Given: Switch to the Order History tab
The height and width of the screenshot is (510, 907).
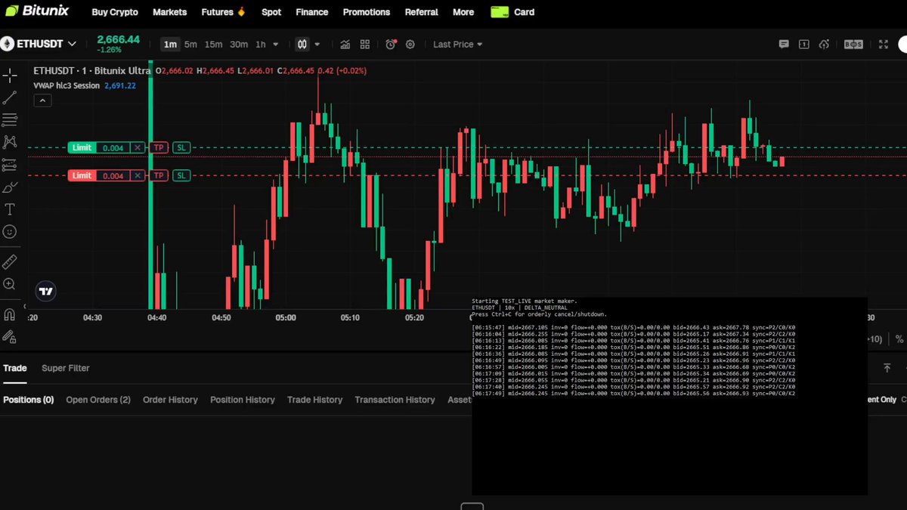Looking at the screenshot, I should click(170, 400).
